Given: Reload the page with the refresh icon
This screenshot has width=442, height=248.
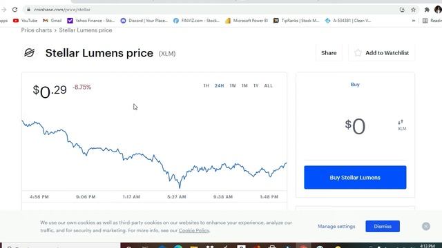Looking at the screenshot, I should pyautogui.click(x=15, y=10).
